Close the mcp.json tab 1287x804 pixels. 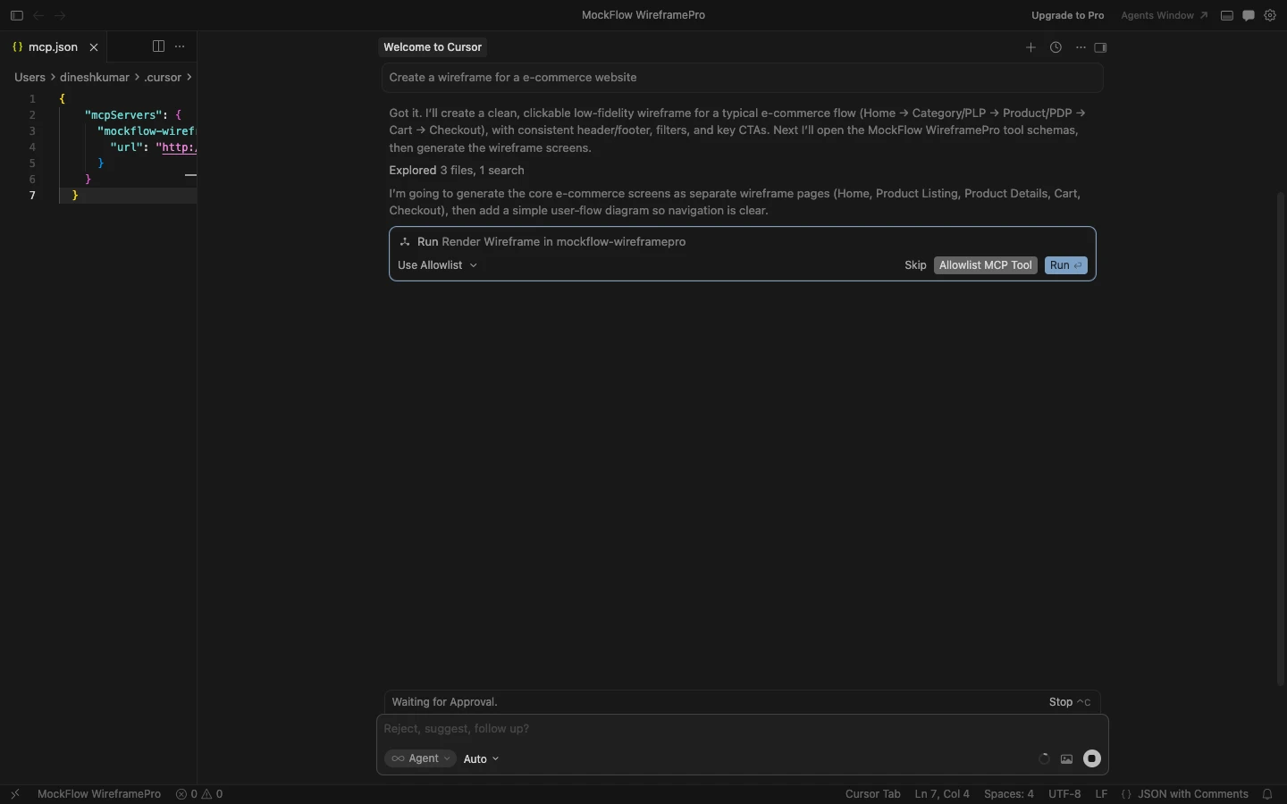click(94, 47)
